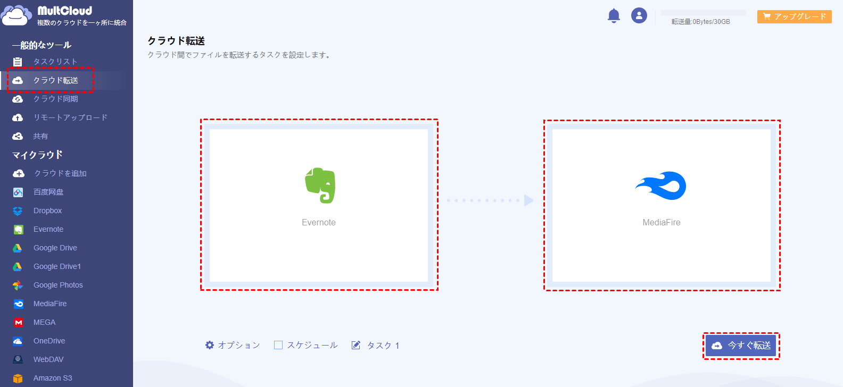843x387 pixels.
Task: Click the 百度网盘 icon in sidebar
Action: click(x=18, y=192)
